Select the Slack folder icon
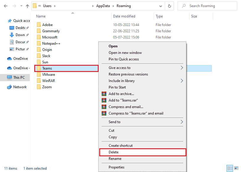Viewport: 241px width, 172px height. [x=39, y=56]
